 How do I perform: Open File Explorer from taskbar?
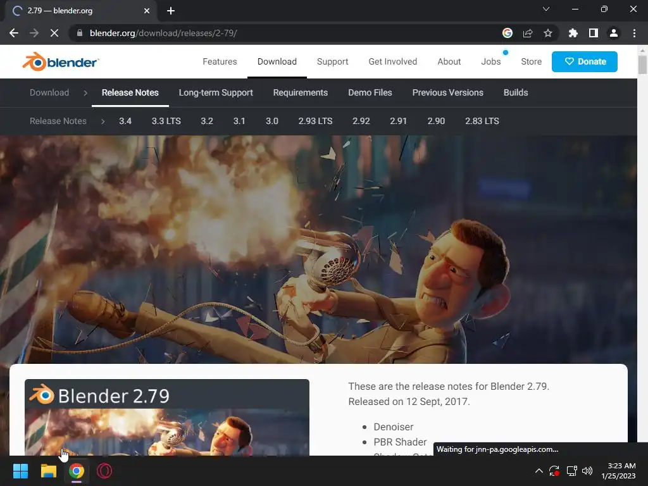pyautogui.click(x=48, y=471)
